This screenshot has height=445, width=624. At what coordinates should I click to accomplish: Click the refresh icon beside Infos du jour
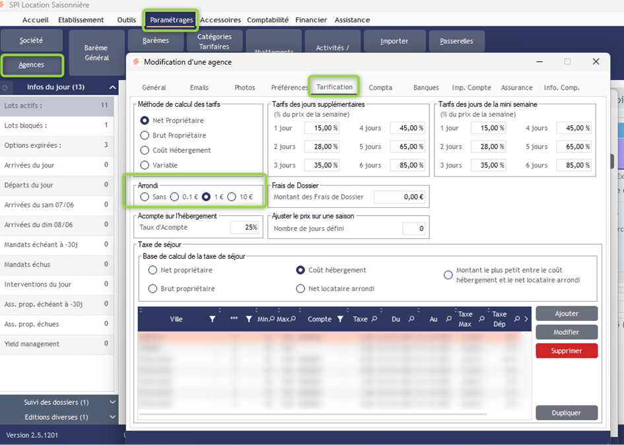click(x=6, y=87)
